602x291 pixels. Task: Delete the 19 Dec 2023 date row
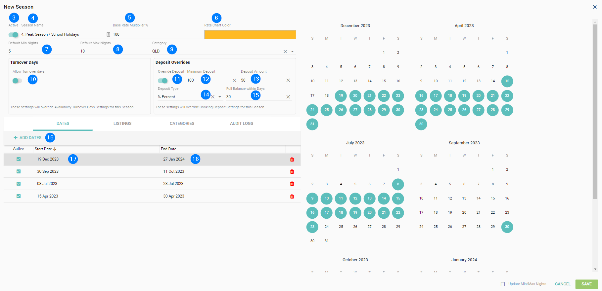292,160
